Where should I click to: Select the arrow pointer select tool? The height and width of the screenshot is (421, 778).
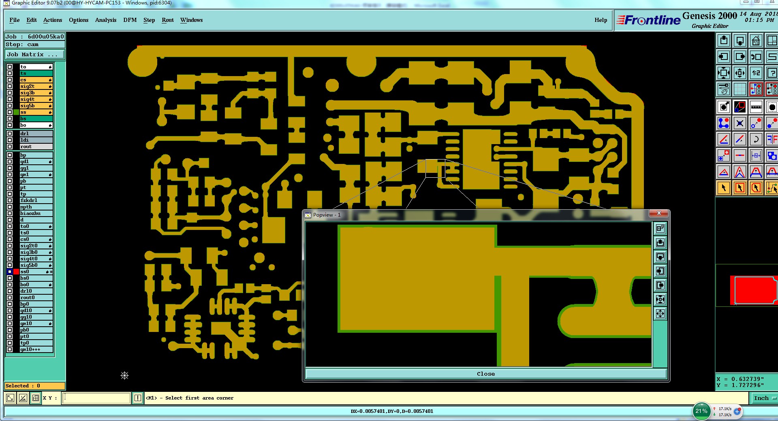(x=724, y=188)
